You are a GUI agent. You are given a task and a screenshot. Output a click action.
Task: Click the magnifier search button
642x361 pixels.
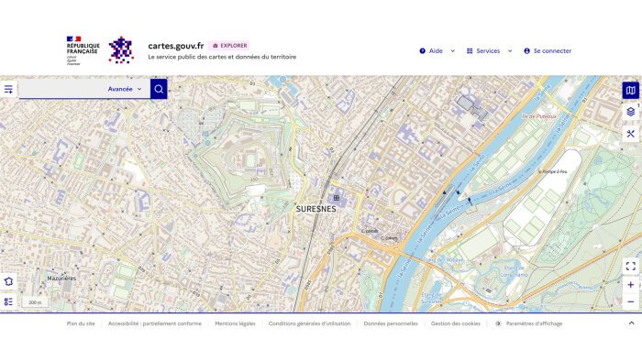(159, 89)
